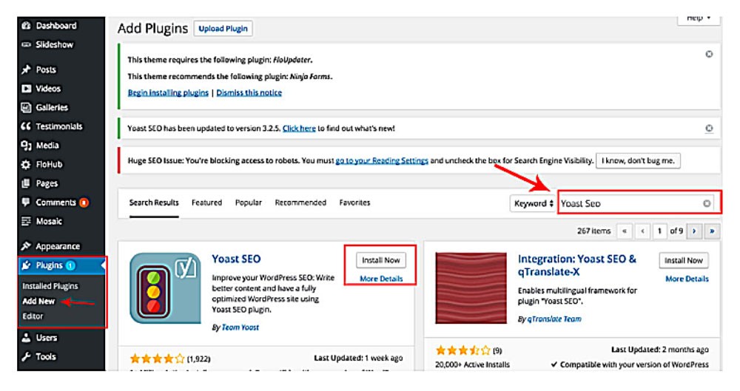Open the Keyword search type dropdown
Screen dimensions: 740x391
[x=533, y=203]
